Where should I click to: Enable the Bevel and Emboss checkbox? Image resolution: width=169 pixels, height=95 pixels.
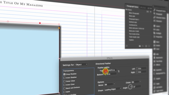(x=64, y=88)
